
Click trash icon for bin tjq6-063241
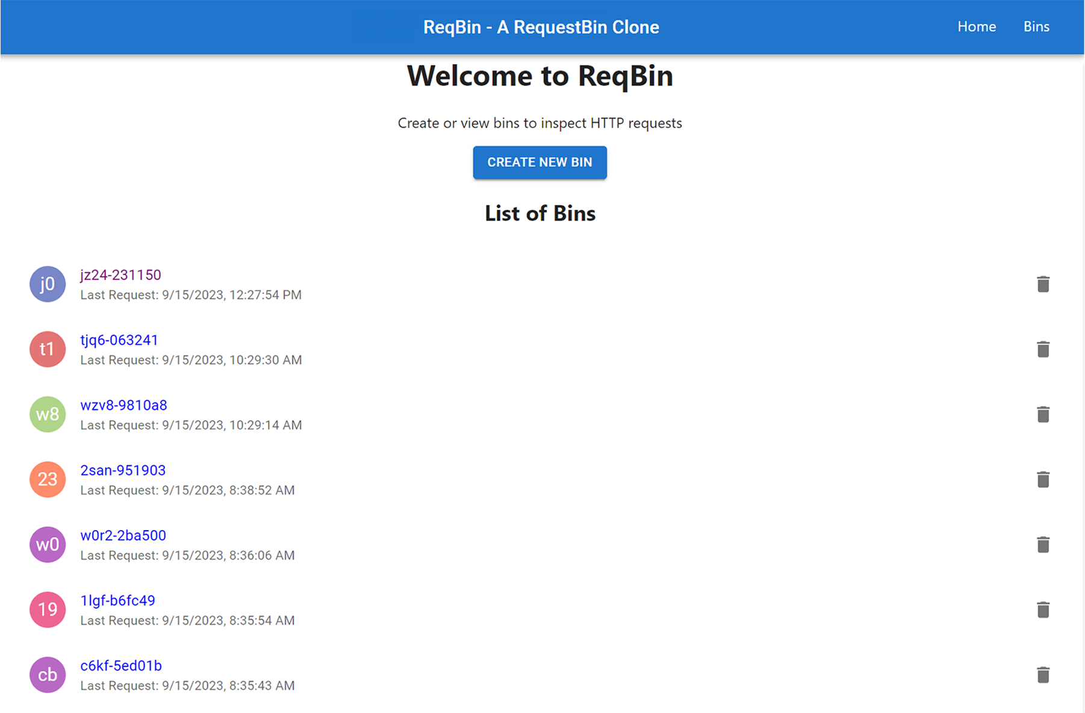tap(1043, 349)
